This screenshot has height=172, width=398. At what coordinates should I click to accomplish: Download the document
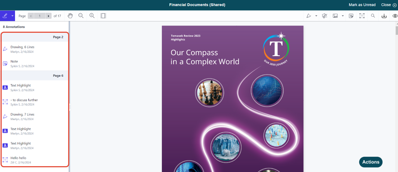coord(384,16)
